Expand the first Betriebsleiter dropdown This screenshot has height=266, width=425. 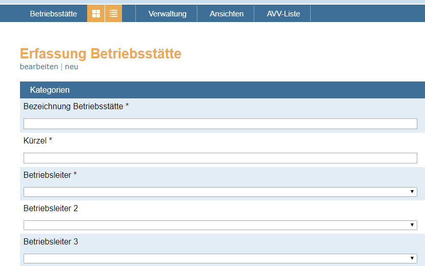pos(220,192)
